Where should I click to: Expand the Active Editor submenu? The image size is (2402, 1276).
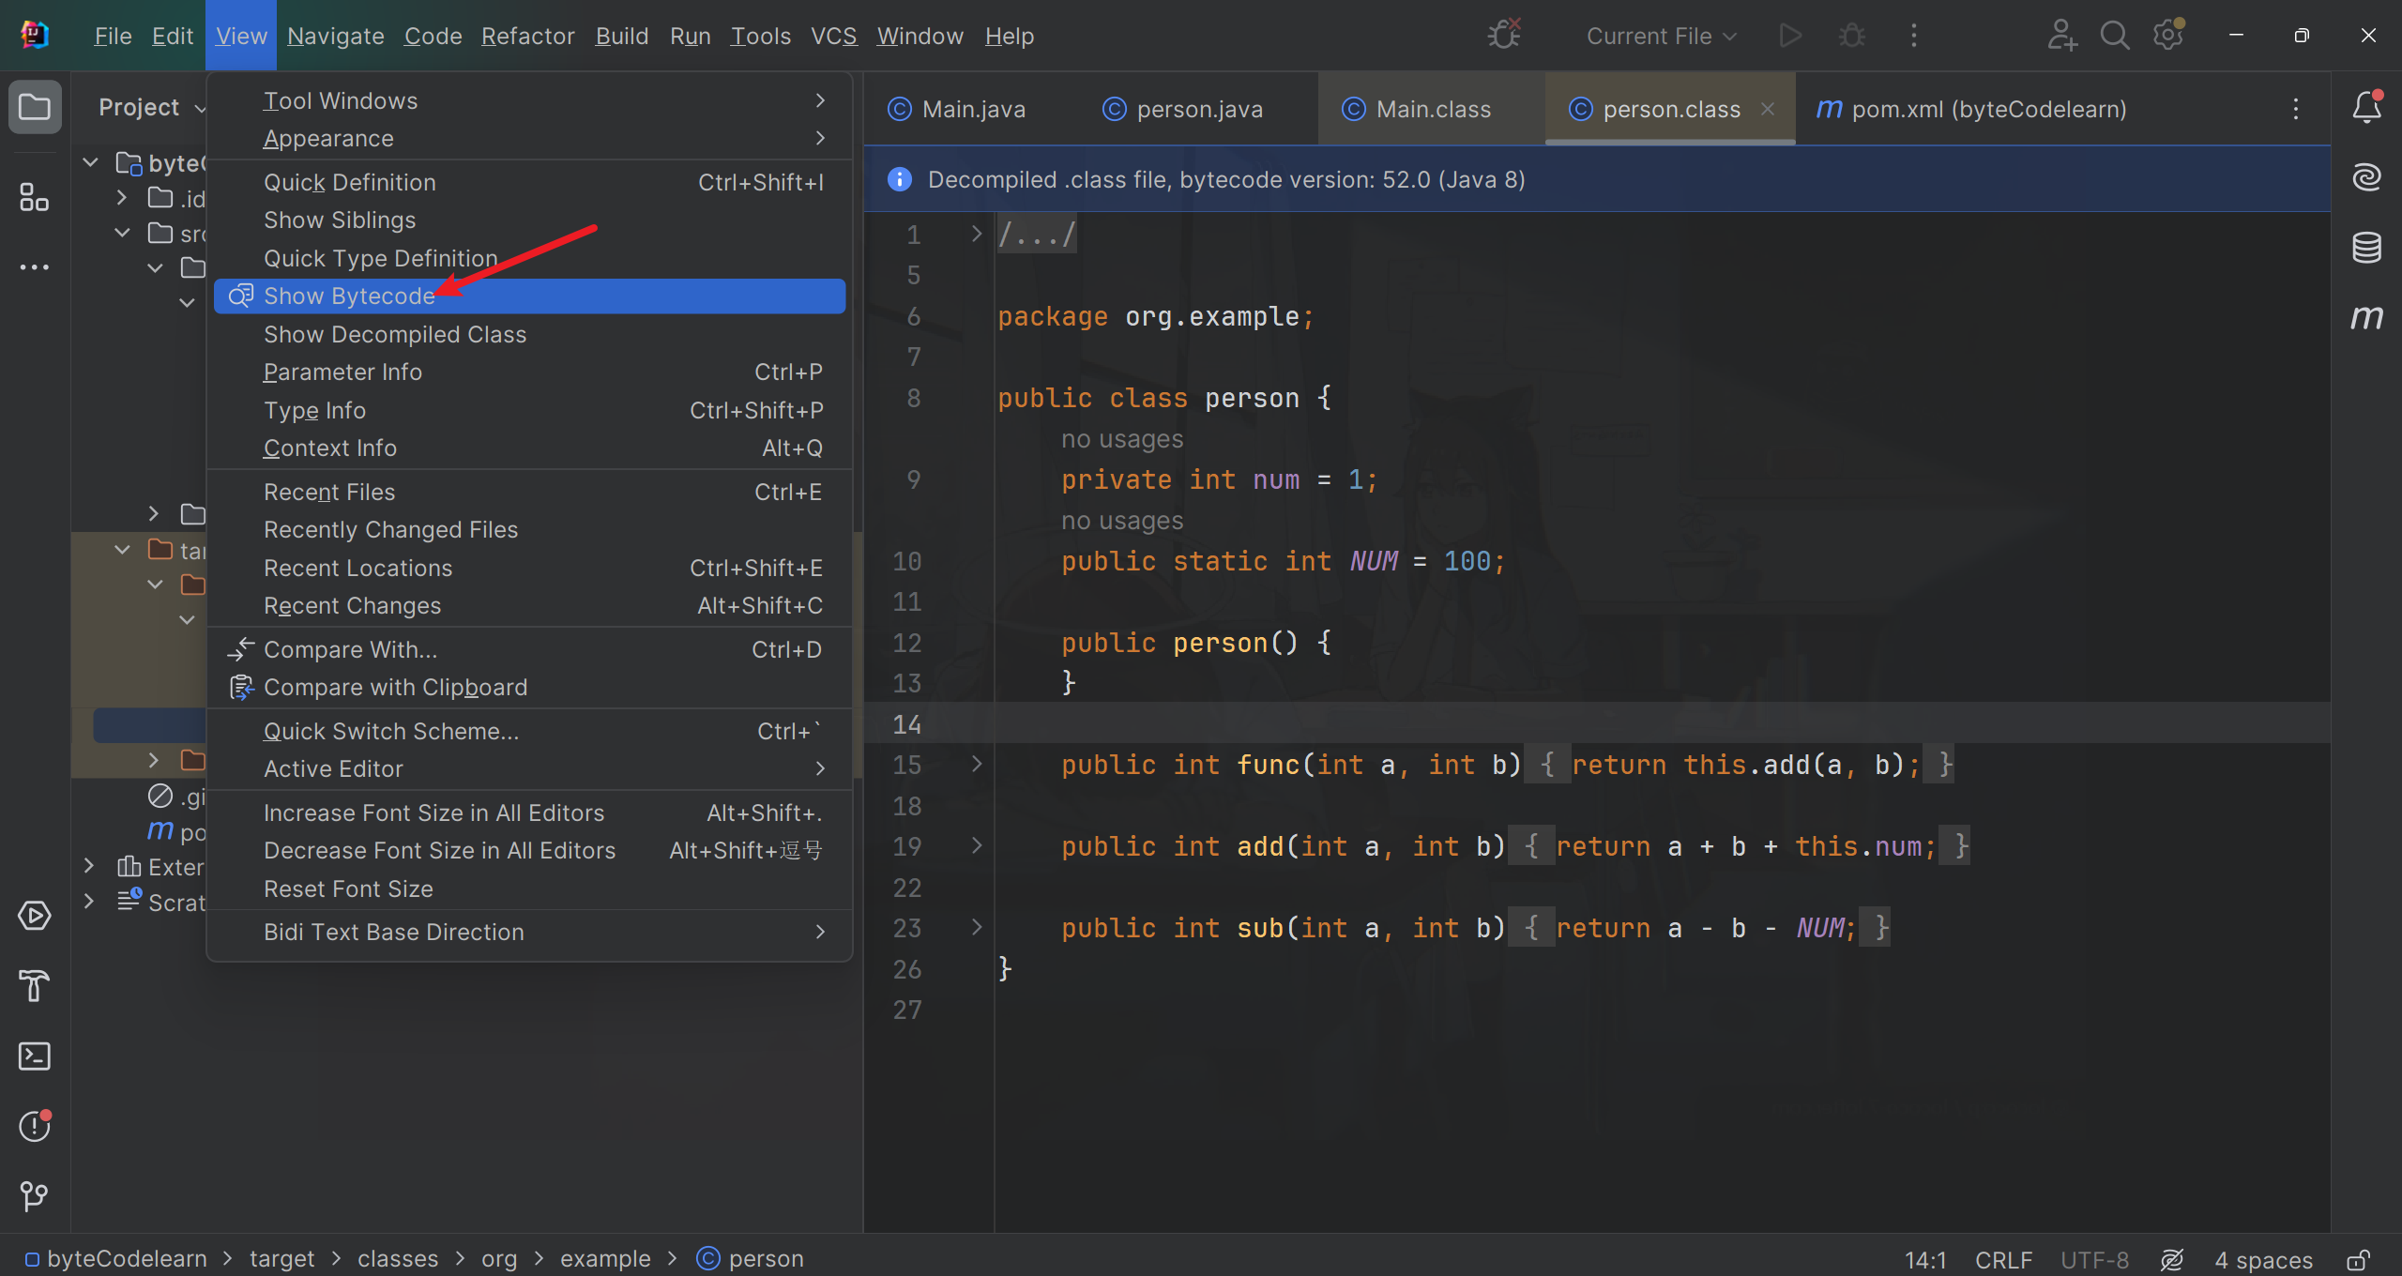(530, 768)
